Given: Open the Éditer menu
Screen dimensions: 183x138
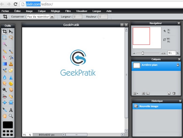Looking at the screenshot, I should (17, 11).
